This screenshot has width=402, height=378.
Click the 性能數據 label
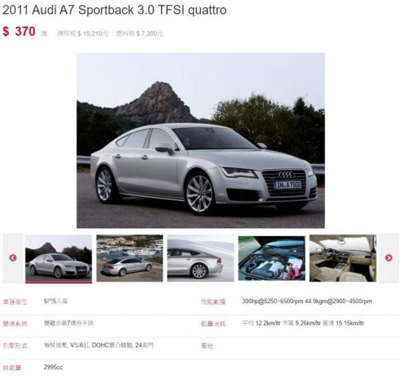[x=213, y=302]
